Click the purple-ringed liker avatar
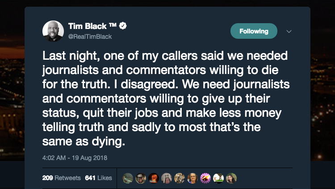Screen dimensions: 335x189 coord(205,178)
